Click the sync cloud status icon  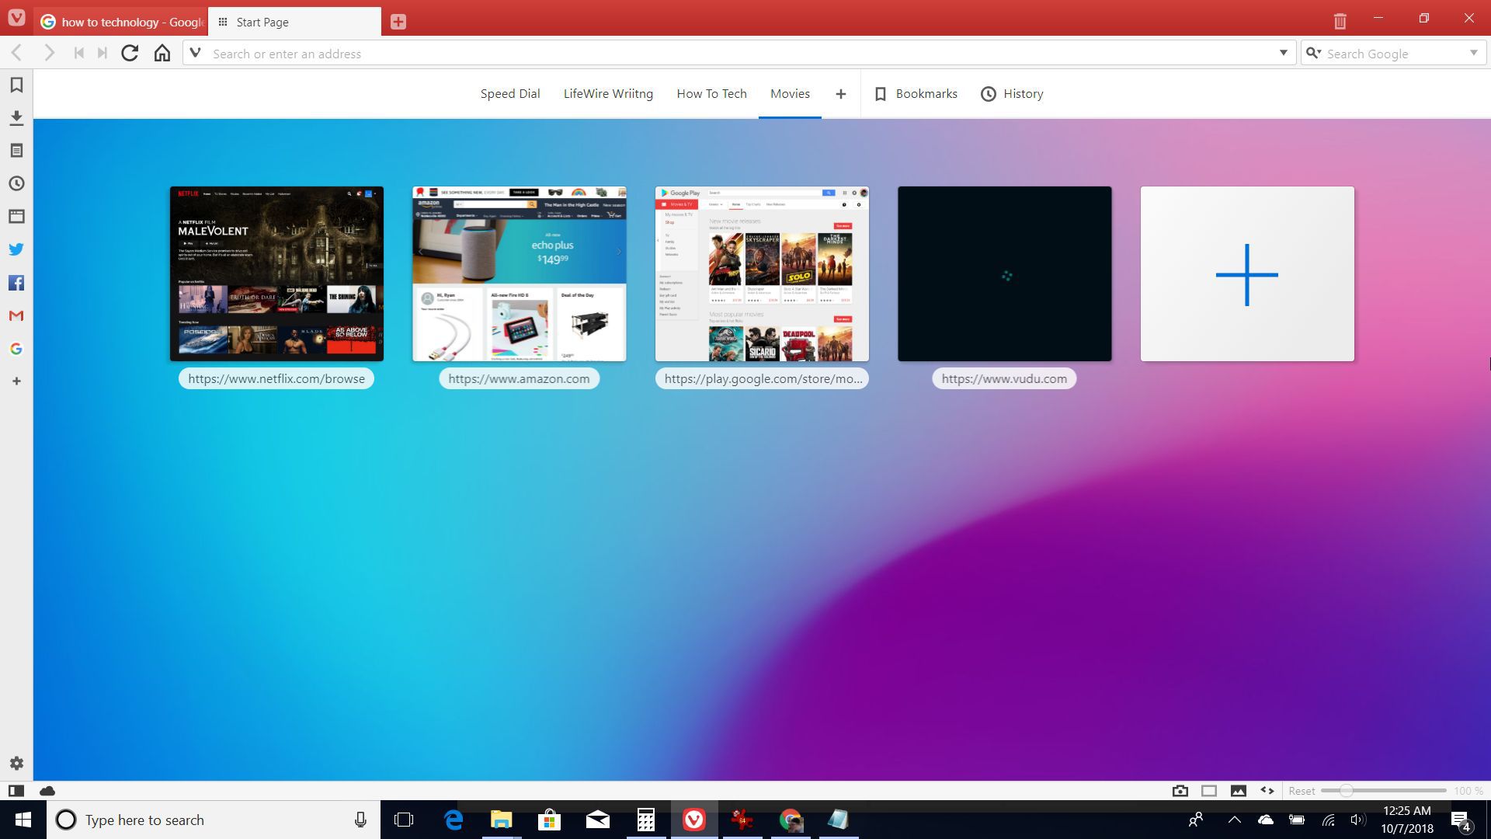coord(47,791)
